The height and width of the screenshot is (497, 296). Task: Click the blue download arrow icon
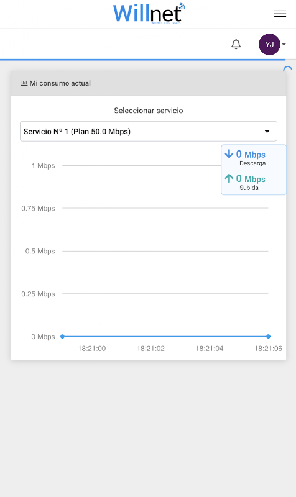click(x=229, y=154)
